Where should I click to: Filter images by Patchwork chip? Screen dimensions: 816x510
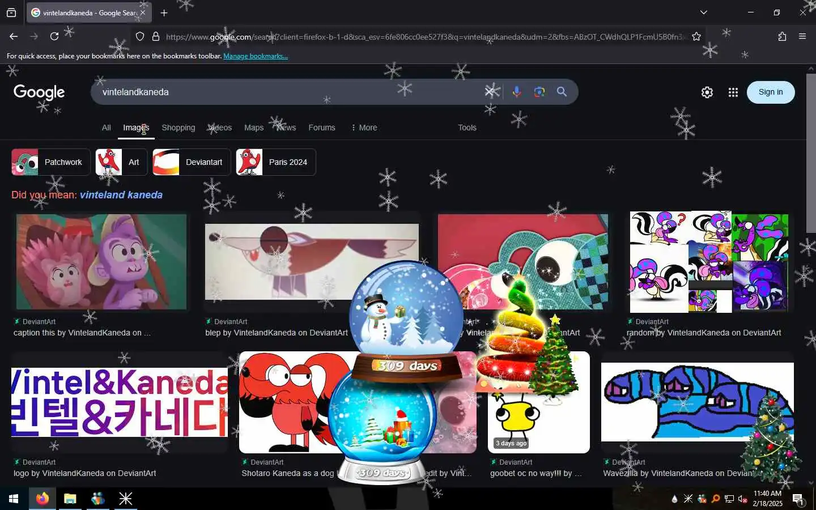(x=50, y=162)
